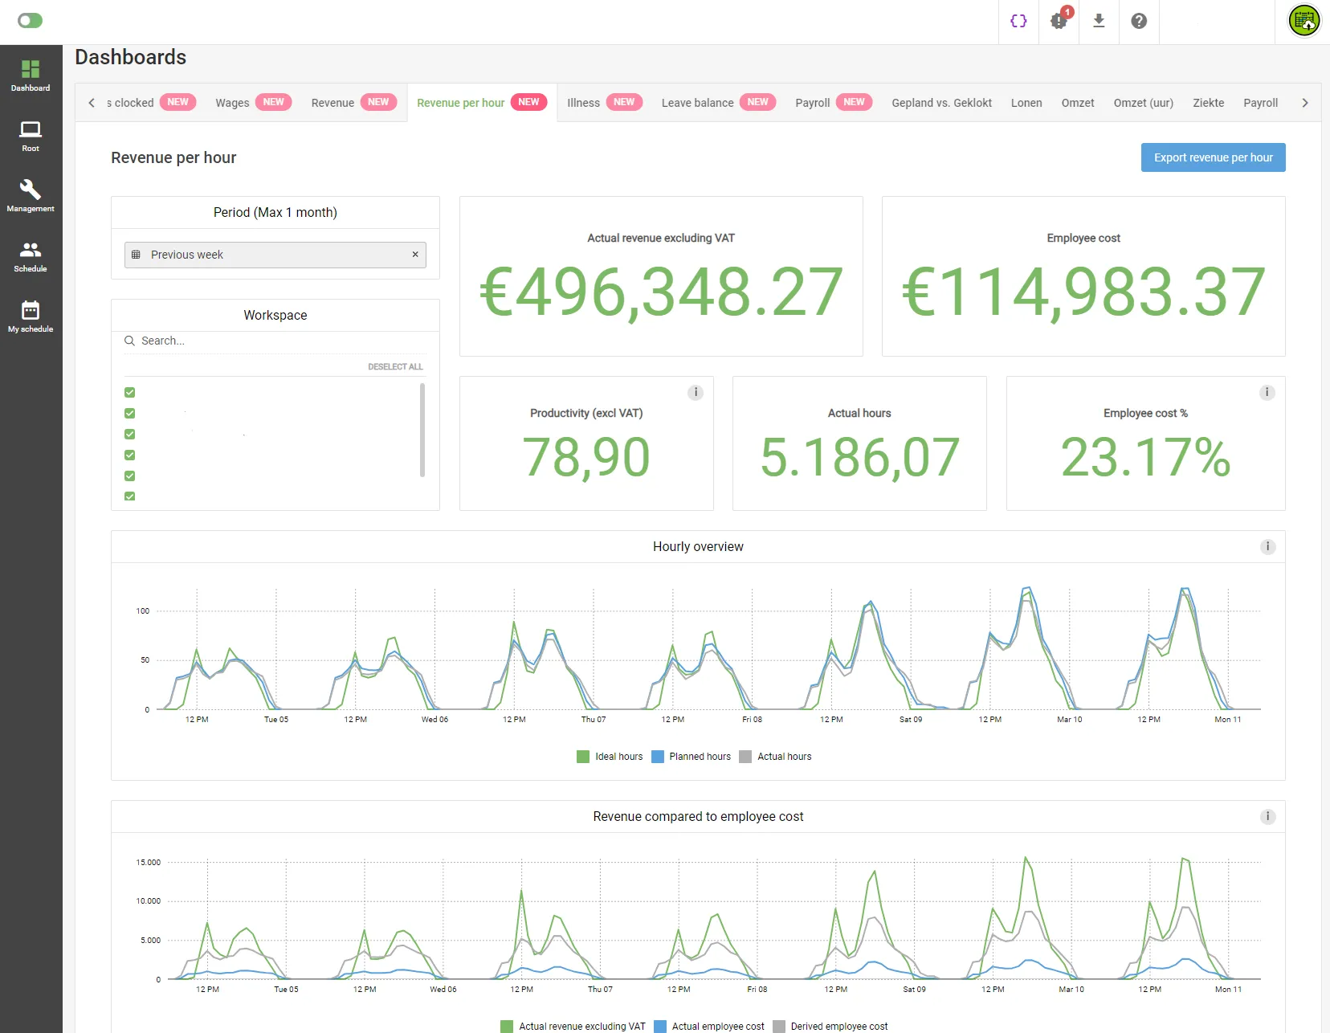Open Management in the sidebar
This screenshot has height=1033, width=1330.
click(31, 196)
